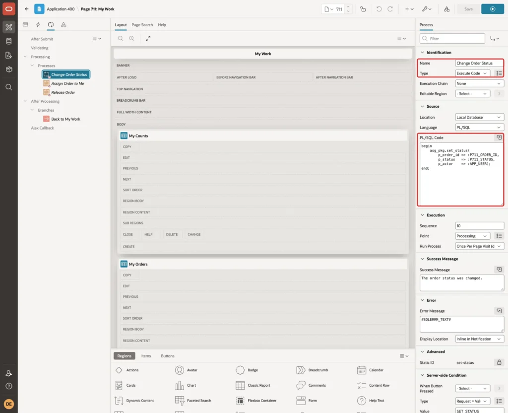This screenshot has width=508, height=413.
Task: Pick the Faceted Search region type
Action: (x=193, y=401)
